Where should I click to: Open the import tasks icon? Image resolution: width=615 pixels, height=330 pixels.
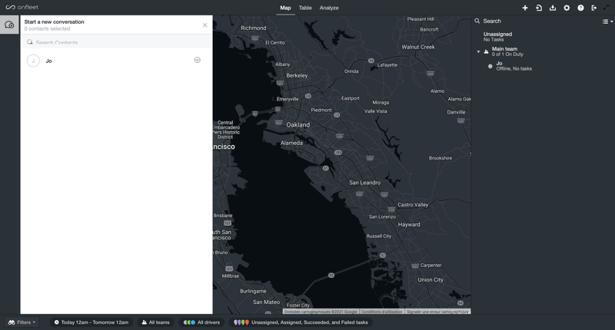coord(539,8)
